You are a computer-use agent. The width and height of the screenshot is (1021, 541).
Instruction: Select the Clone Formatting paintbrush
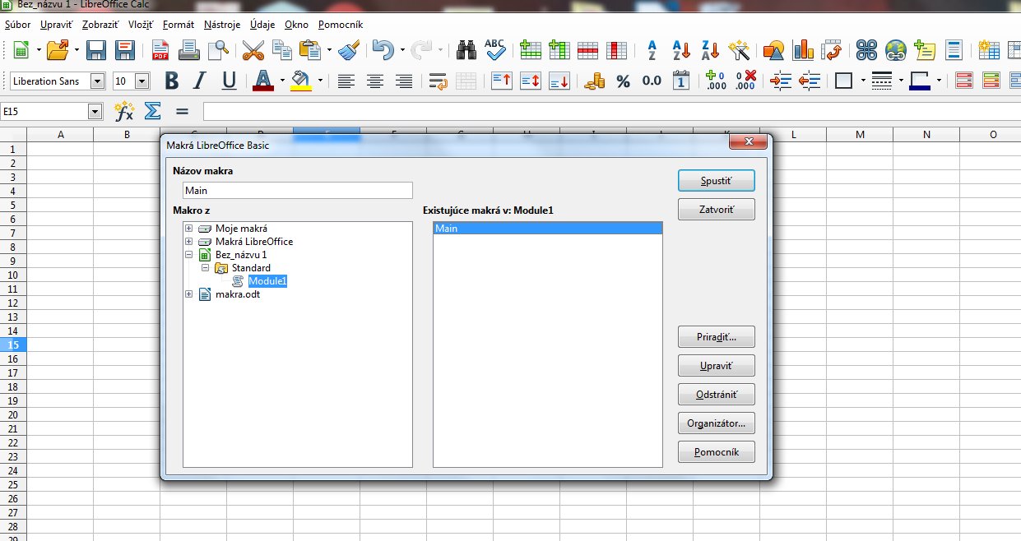click(x=349, y=50)
